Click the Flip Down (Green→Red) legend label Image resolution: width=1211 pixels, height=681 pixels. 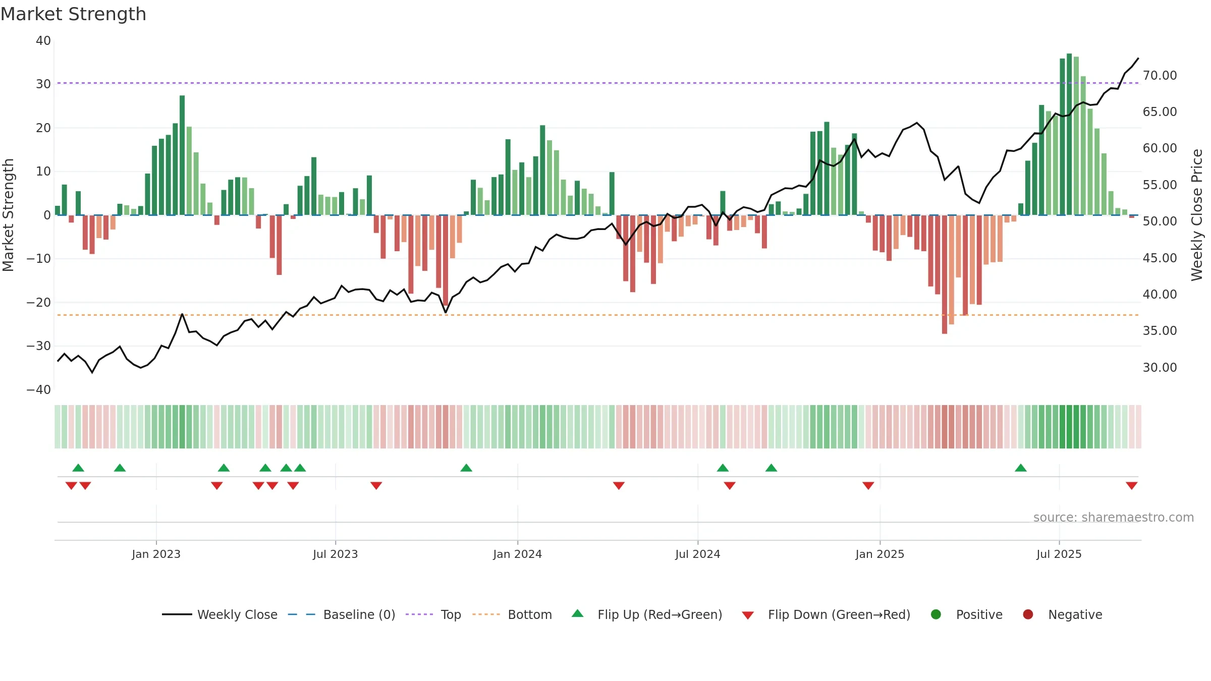pyautogui.click(x=839, y=614)
